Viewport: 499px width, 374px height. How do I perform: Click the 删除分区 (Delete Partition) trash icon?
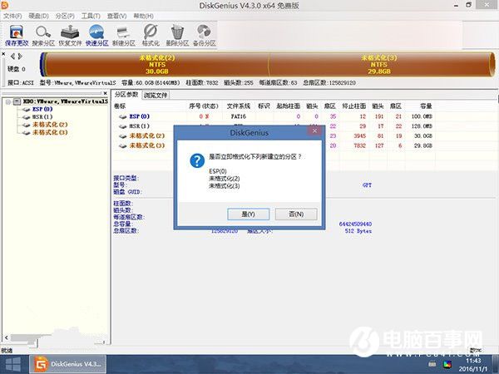(x=177, y=35)
